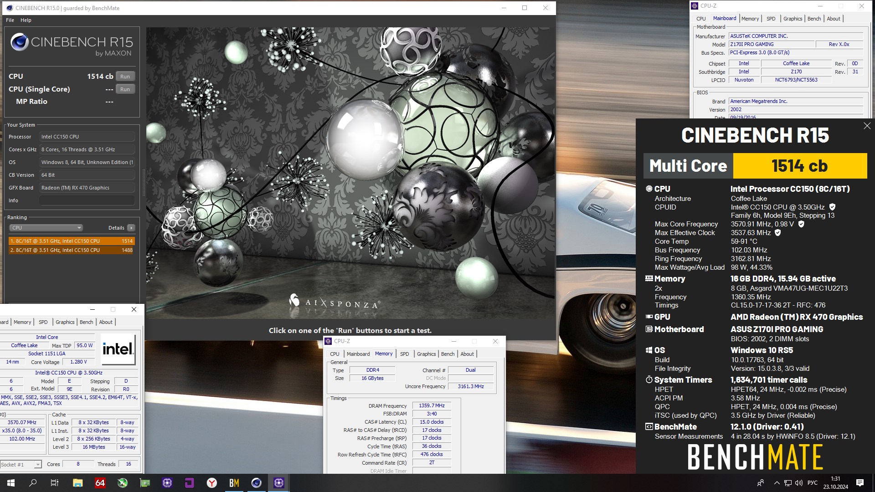Open the green graphics card taskbar icon
The width and height of the screenshot is (875, 492).
[x=144, y=483]
